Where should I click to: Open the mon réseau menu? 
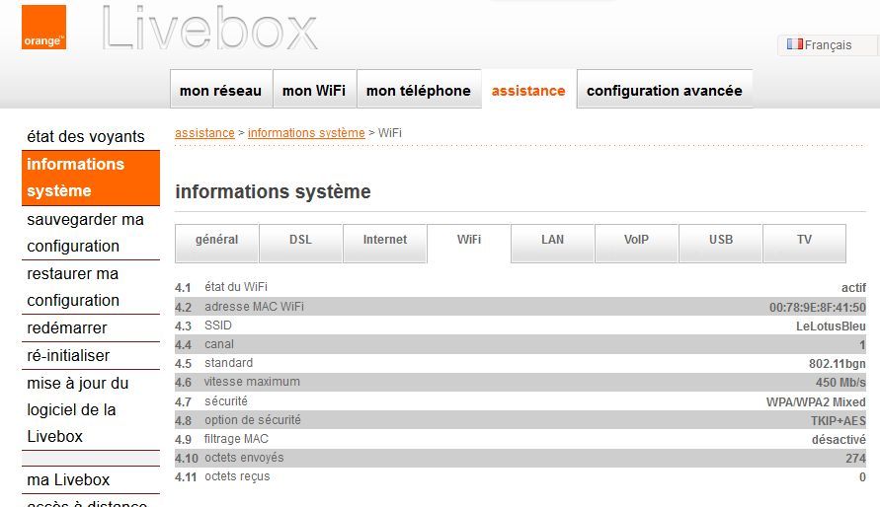point(220,91)
